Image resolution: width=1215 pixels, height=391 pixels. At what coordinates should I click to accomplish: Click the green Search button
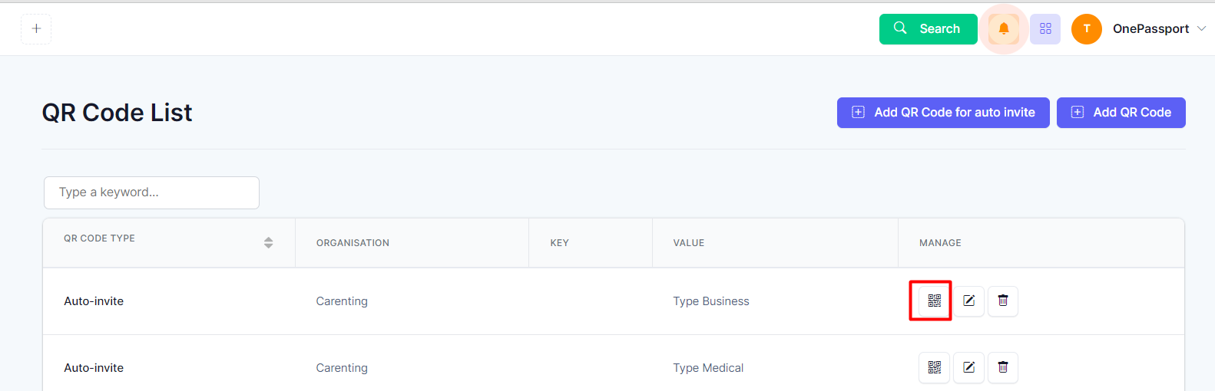click(928, 29)
